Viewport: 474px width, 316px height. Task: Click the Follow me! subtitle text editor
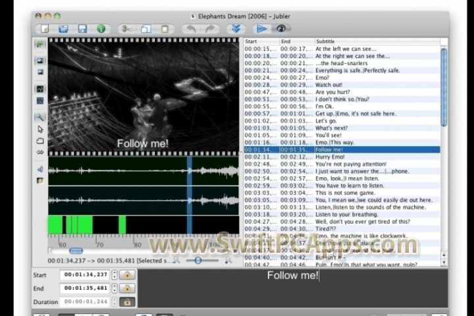pyautogui.click(x=292, y=288)
